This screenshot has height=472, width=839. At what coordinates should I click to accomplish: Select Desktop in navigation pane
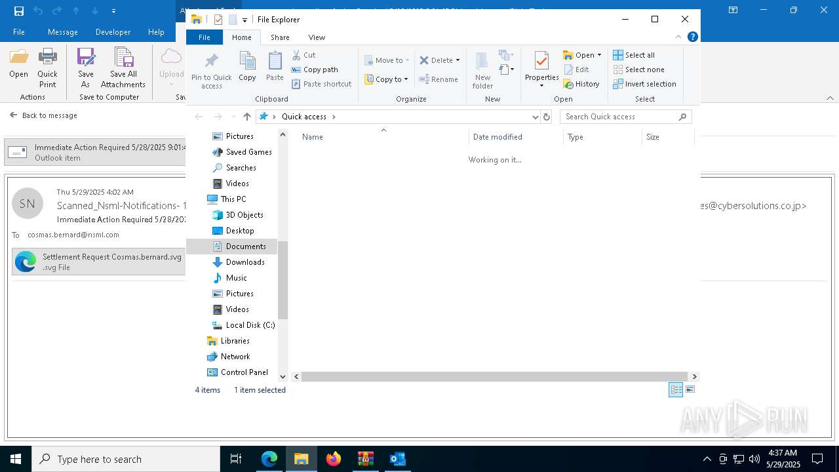pos(233,231)
